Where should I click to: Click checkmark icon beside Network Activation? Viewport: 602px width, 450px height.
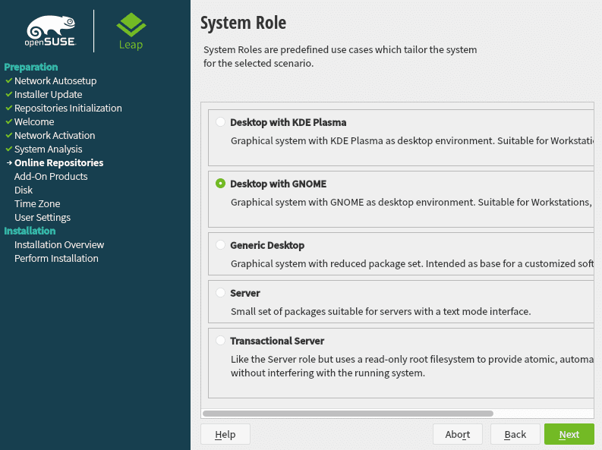(x=9, y=135)
